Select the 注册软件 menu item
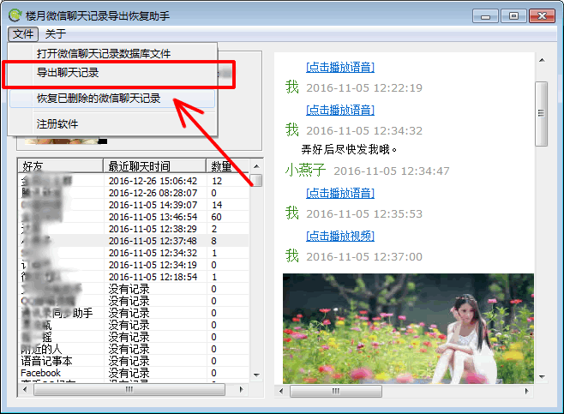Image resolution: width=564 pixels, height=414 pixels. [x=57, y=123]
